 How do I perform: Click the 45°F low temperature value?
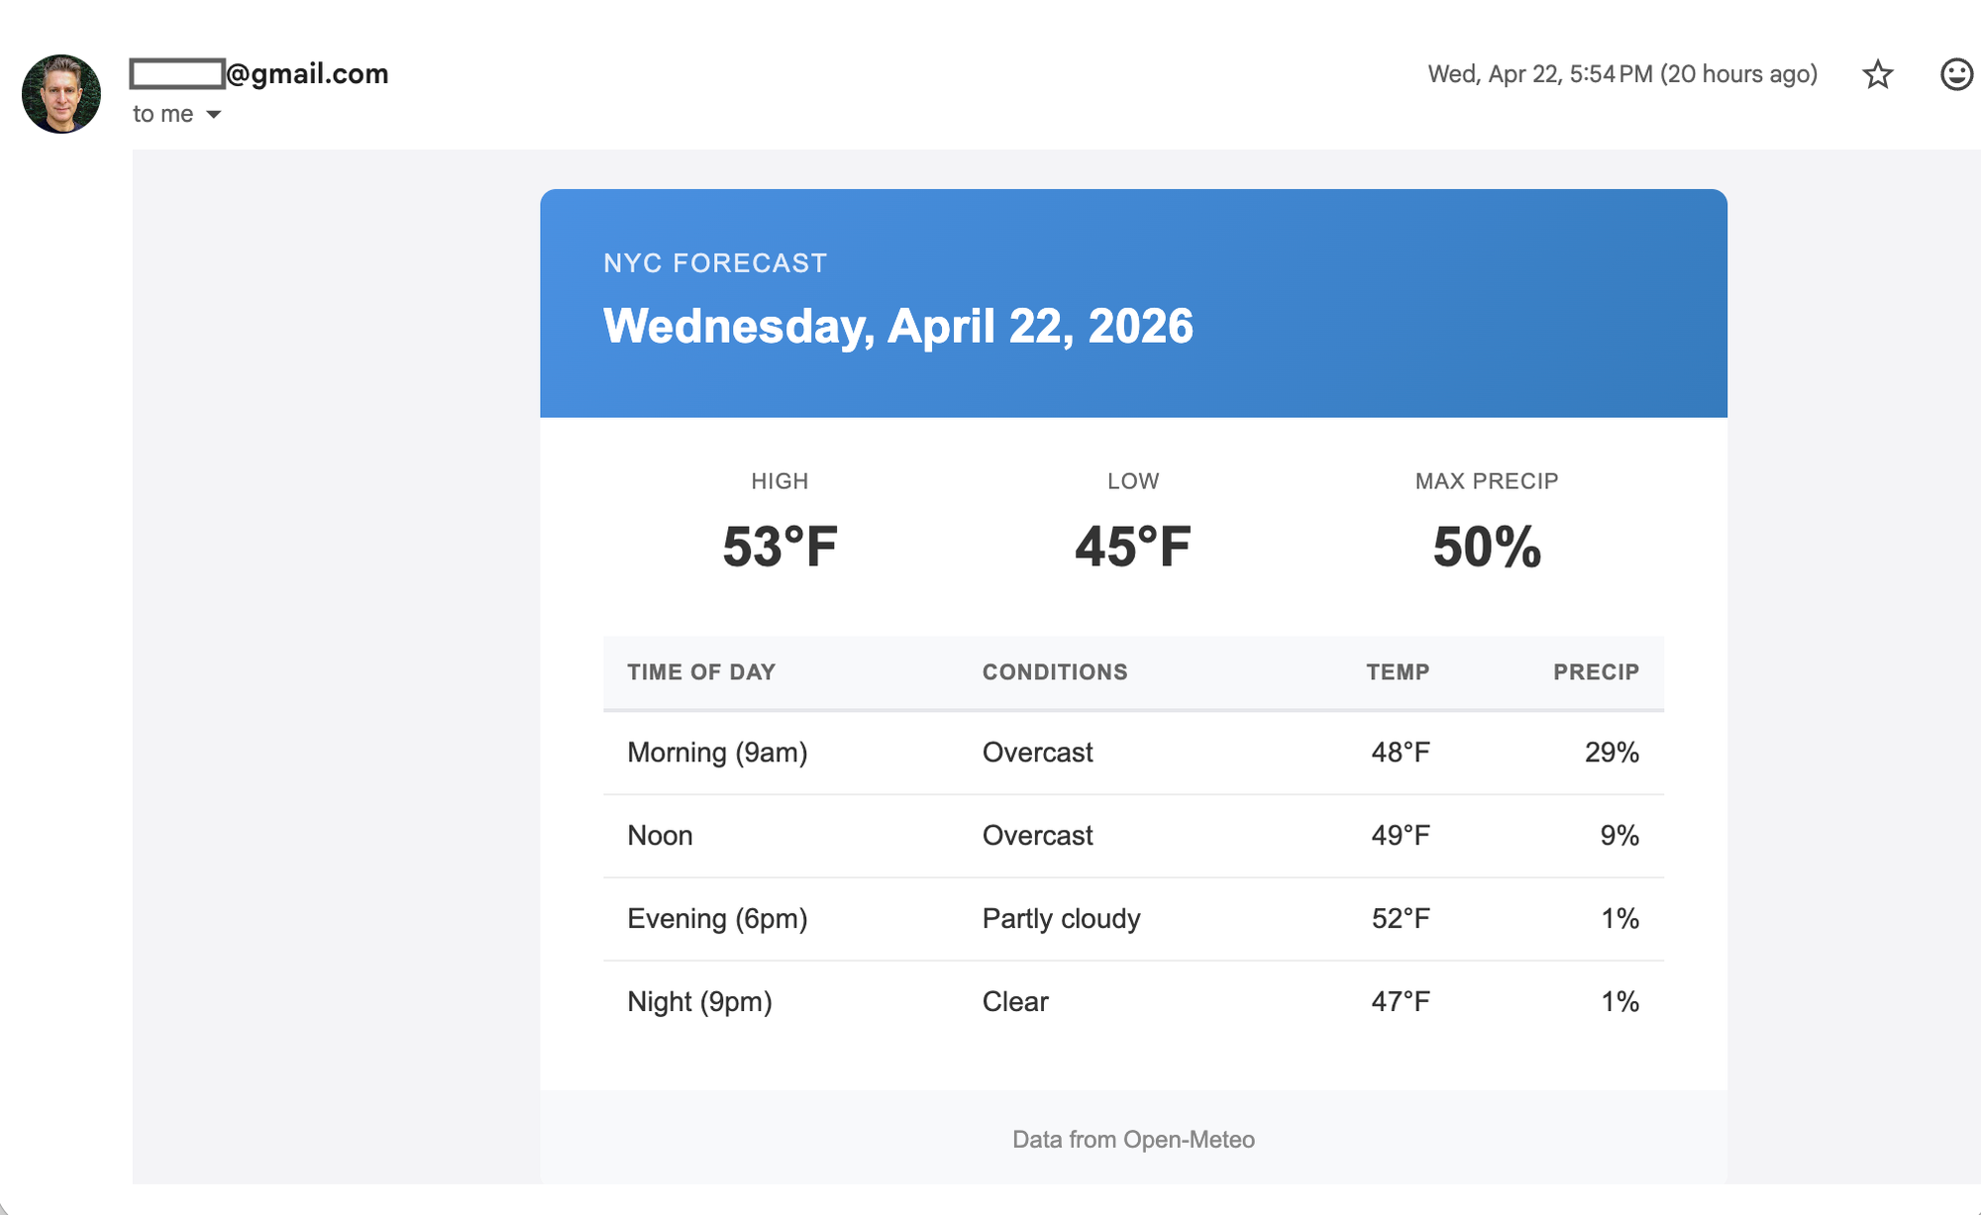tap(1133, 547)
